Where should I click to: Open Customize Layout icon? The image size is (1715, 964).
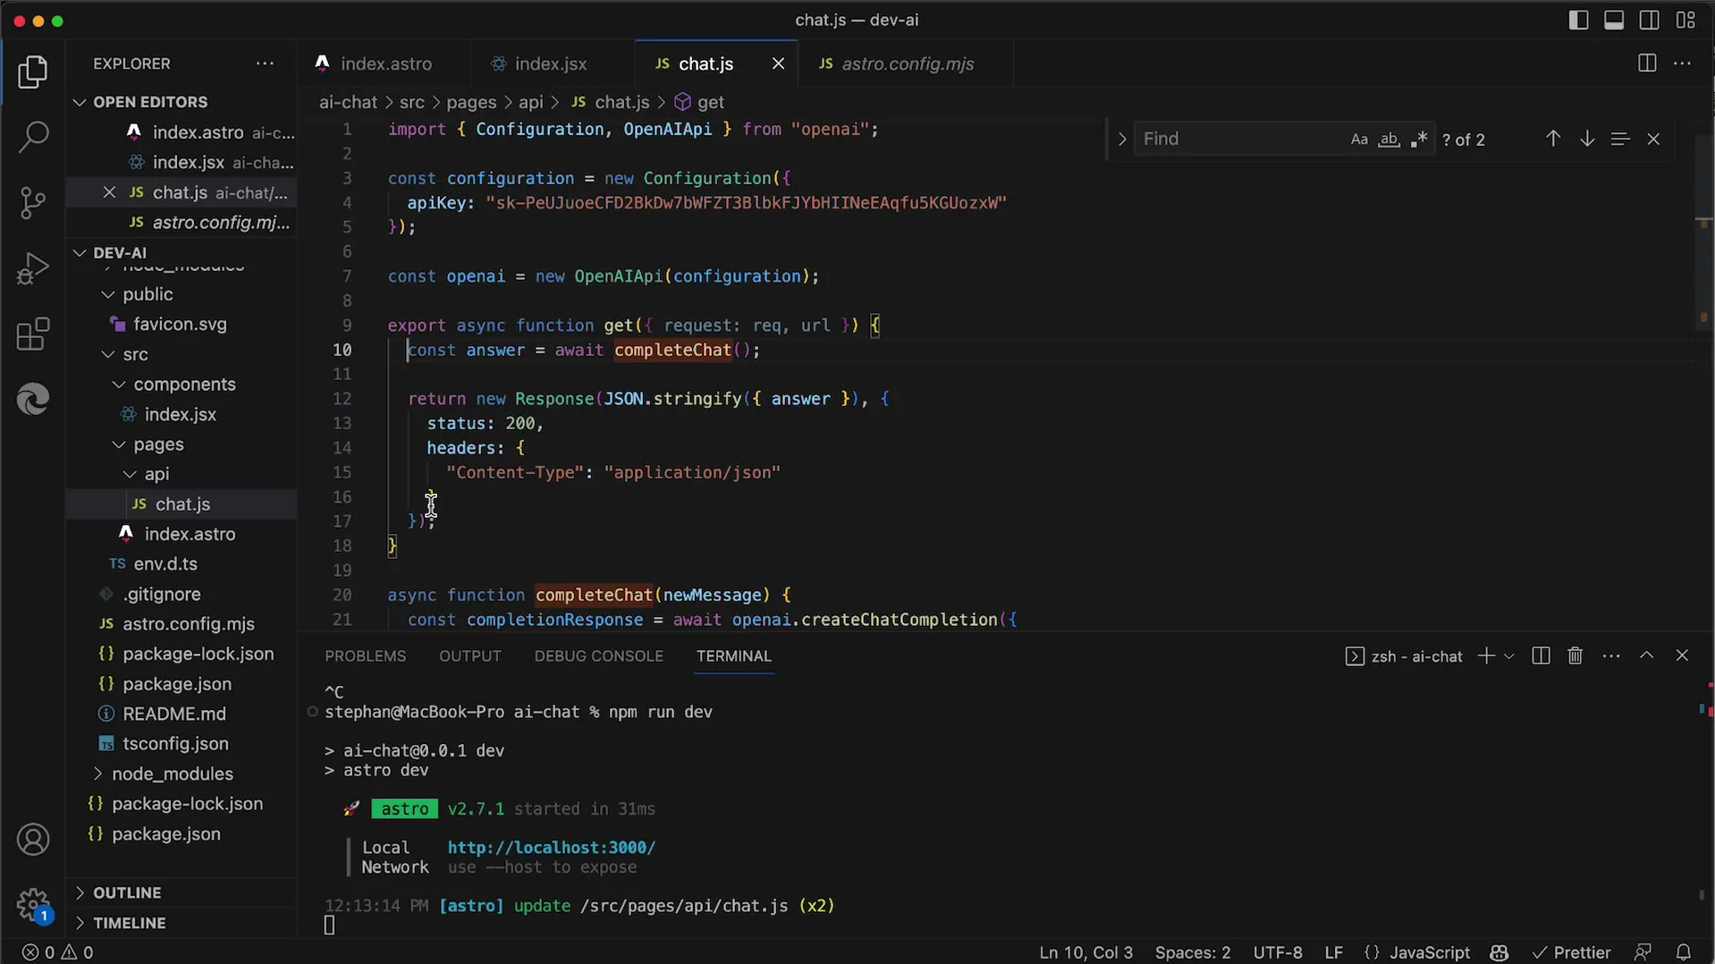click(x=1685, y=20)
